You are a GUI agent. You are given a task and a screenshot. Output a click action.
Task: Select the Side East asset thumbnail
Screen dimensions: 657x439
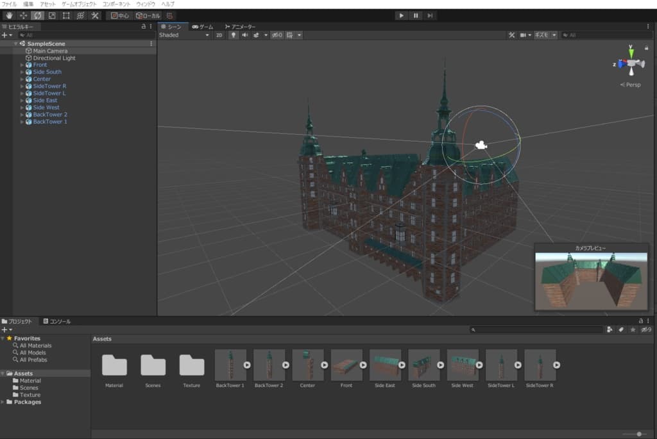pos(385,365)
